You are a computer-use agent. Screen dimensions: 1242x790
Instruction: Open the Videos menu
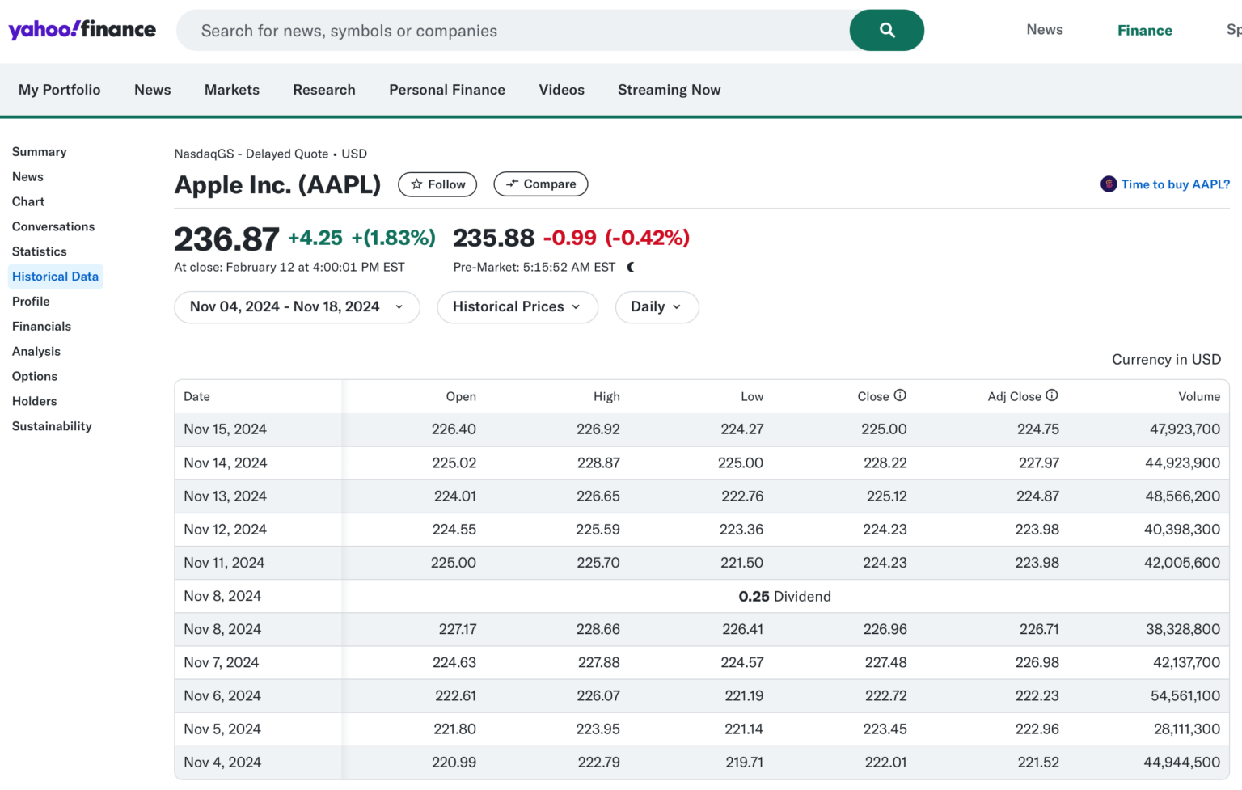(x=562, y=90)
